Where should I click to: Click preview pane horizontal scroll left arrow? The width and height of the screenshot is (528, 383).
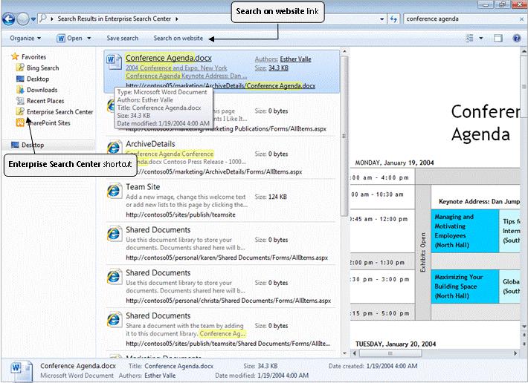tap(354, 353)
